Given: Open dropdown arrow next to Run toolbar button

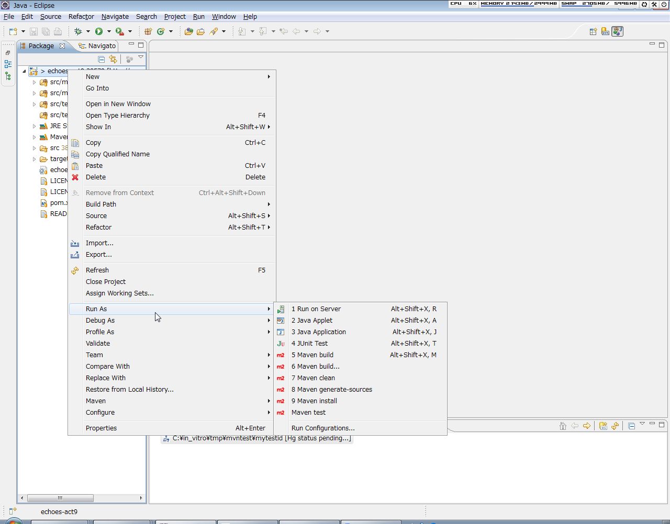Looking at the screenshot, I should point(109,31).
